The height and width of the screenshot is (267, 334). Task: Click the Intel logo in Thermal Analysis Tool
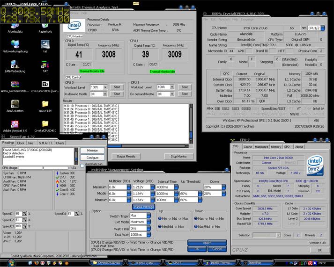pyautogui.click(x=74, y=26)
